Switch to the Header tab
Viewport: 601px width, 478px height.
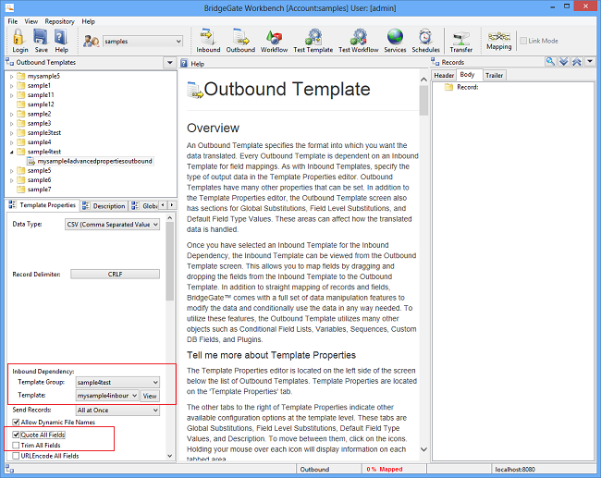click(444, 76)
